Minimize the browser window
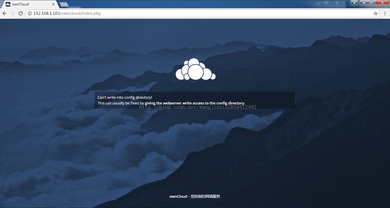The height and width of the screenshot is (208, 390). (x=363, y=2)
